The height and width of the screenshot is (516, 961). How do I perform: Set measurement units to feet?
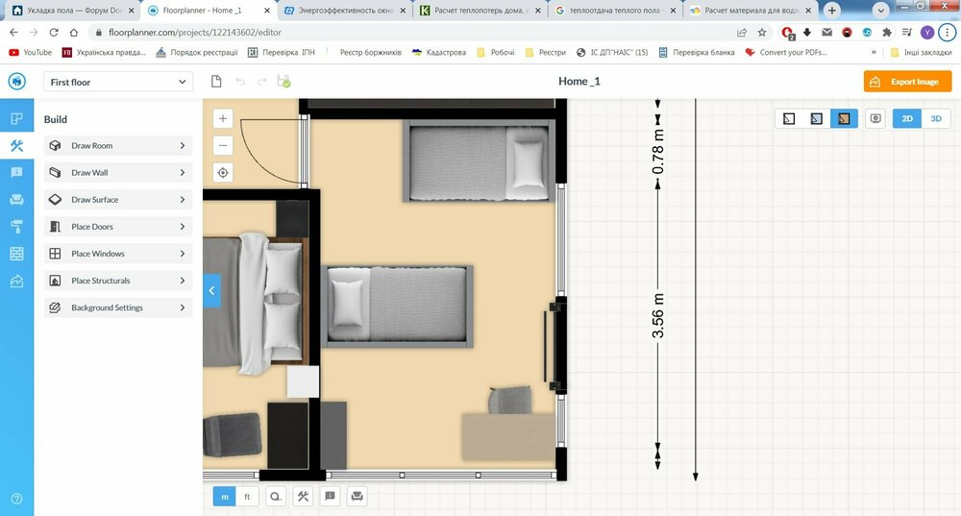tap(247, 497)
